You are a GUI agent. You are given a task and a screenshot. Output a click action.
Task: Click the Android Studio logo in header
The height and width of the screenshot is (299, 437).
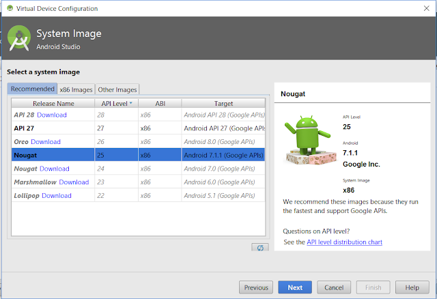click(x=19, y=38)
